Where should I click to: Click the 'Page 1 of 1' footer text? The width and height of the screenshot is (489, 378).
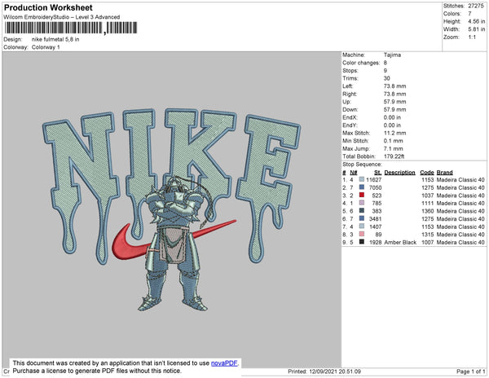click(x=471, y=371)
